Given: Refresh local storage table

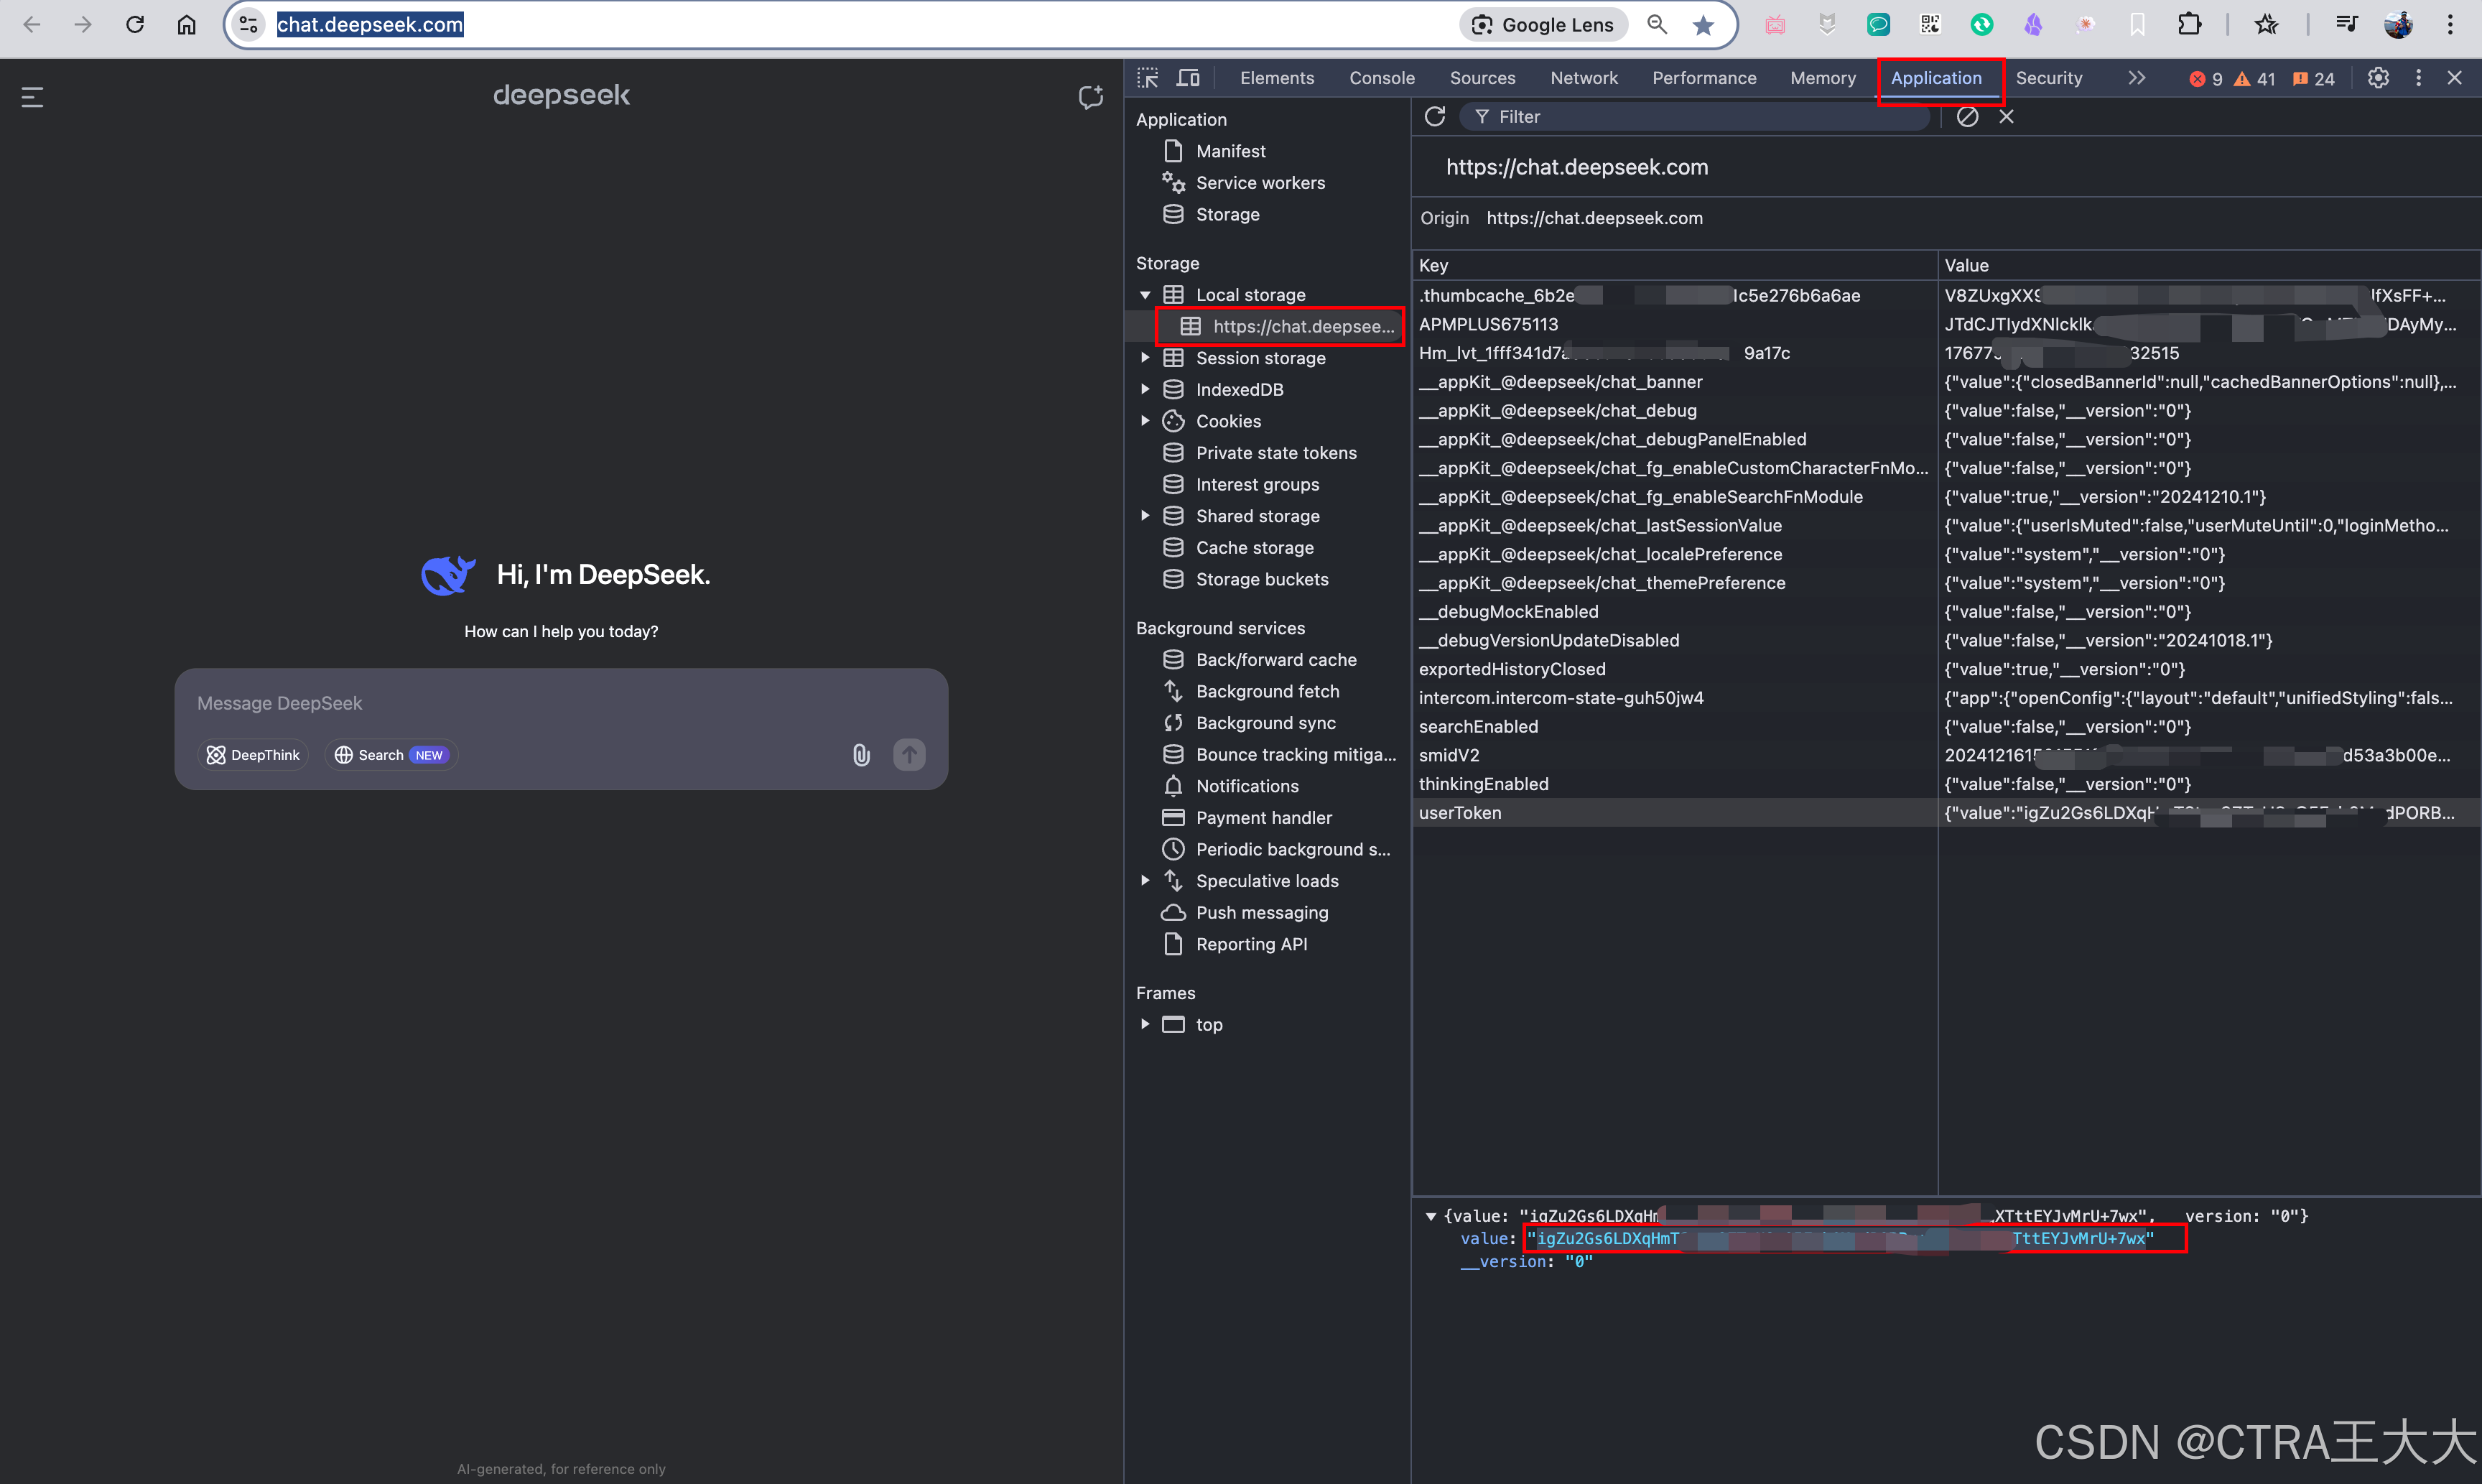Looking at the screenshot, I should coord(1434,117).
